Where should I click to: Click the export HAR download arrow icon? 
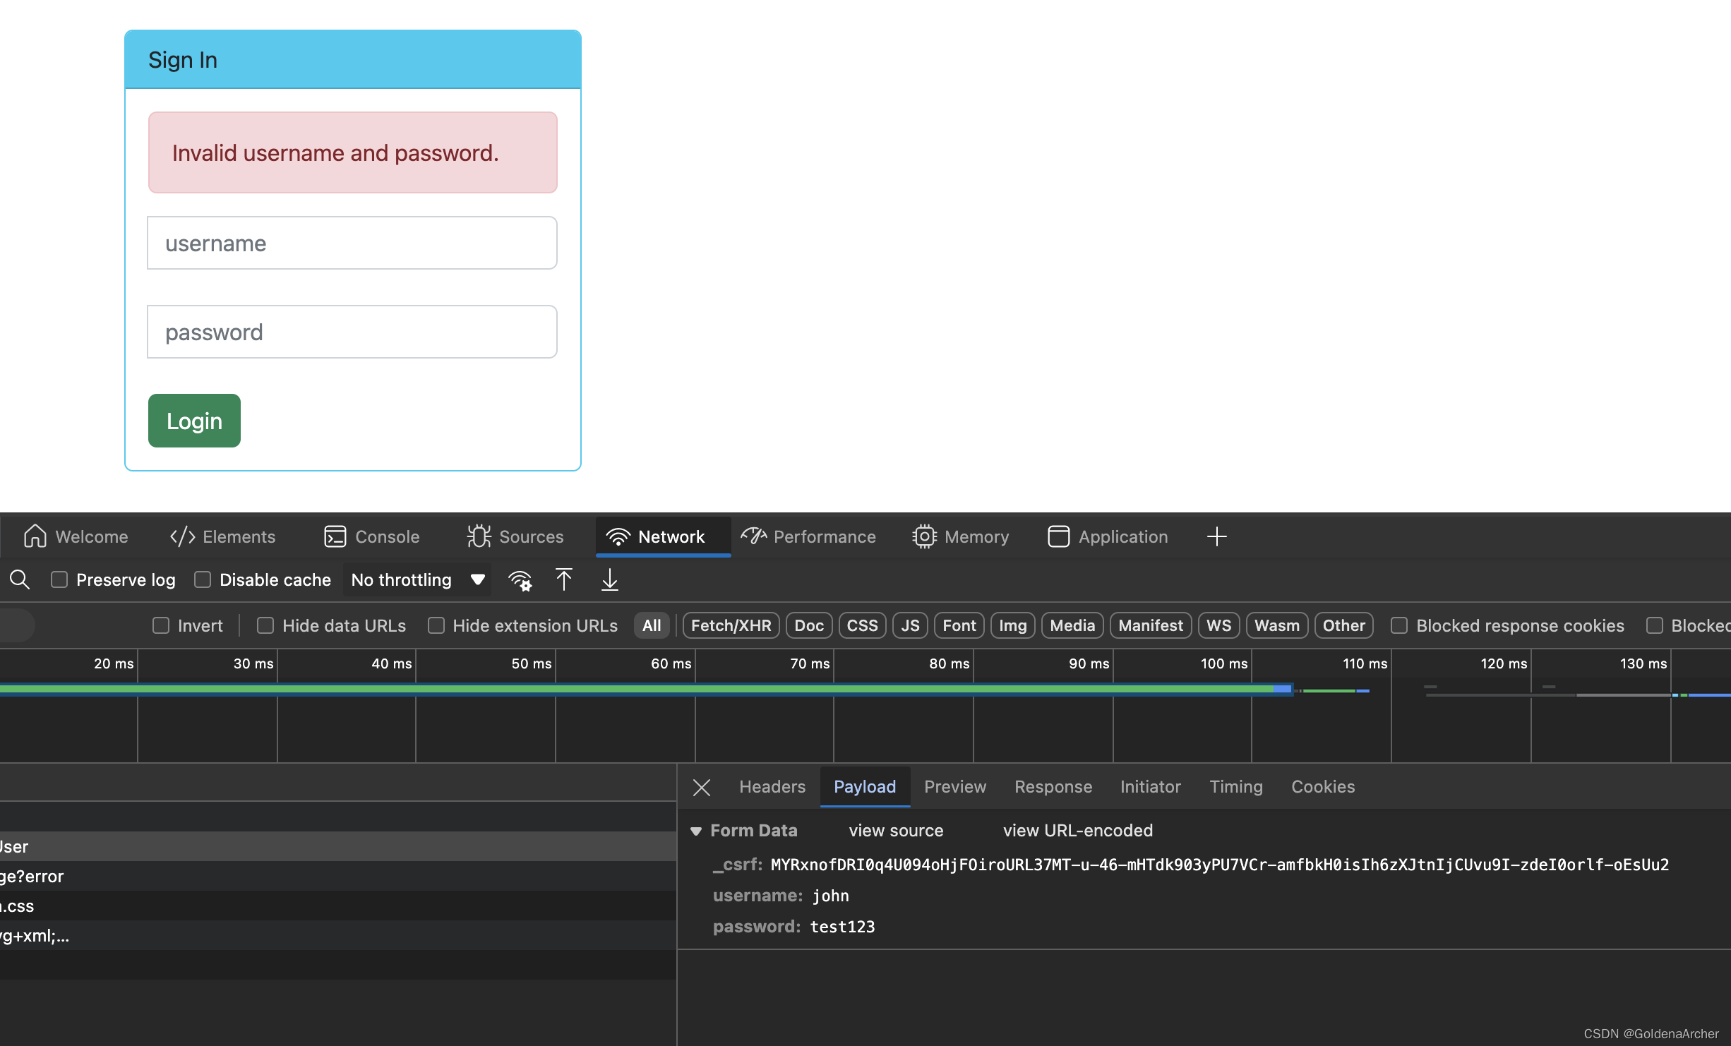609,579
